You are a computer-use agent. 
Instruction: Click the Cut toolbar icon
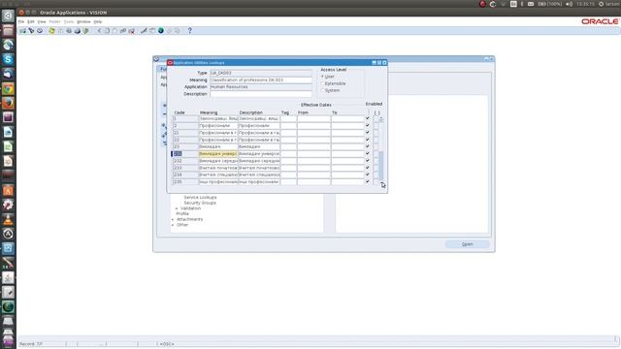pos(99,30)
